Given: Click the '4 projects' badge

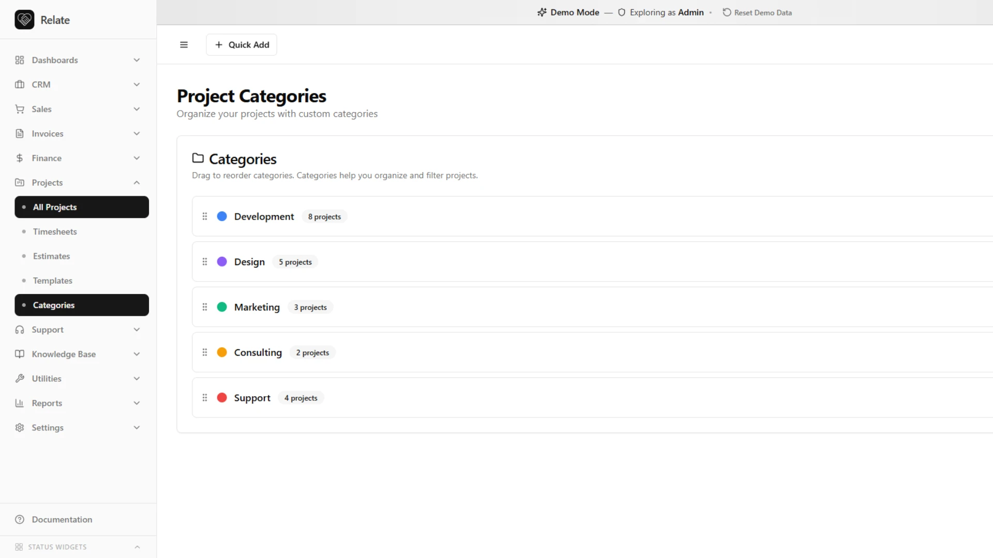Looking at the screenshot, I should (x=300, y=398).
